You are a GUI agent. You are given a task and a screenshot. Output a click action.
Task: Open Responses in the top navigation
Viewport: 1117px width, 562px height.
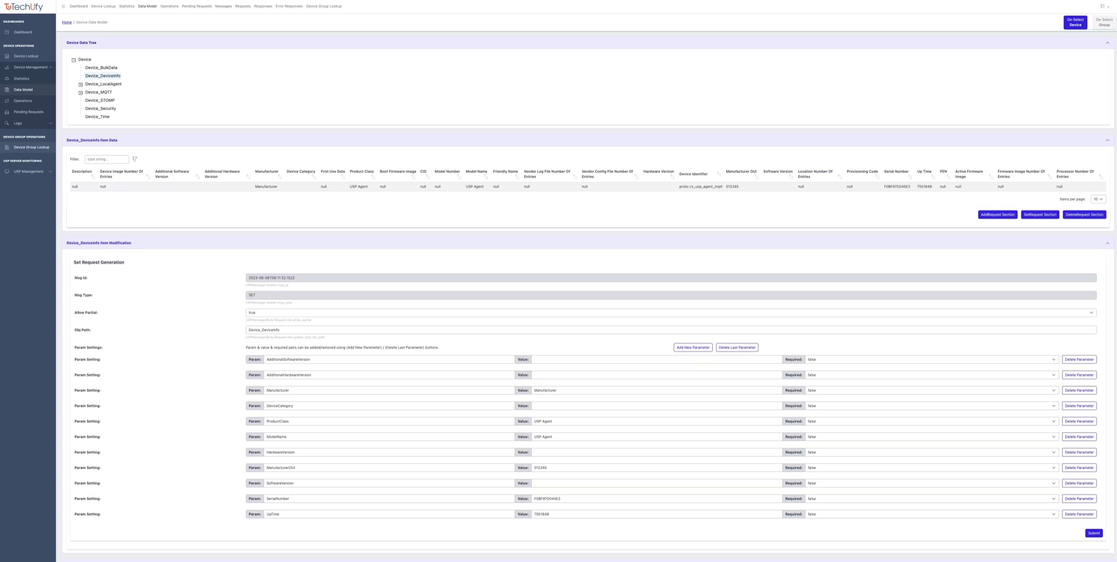pyautogui.click(x=263, y=6)
